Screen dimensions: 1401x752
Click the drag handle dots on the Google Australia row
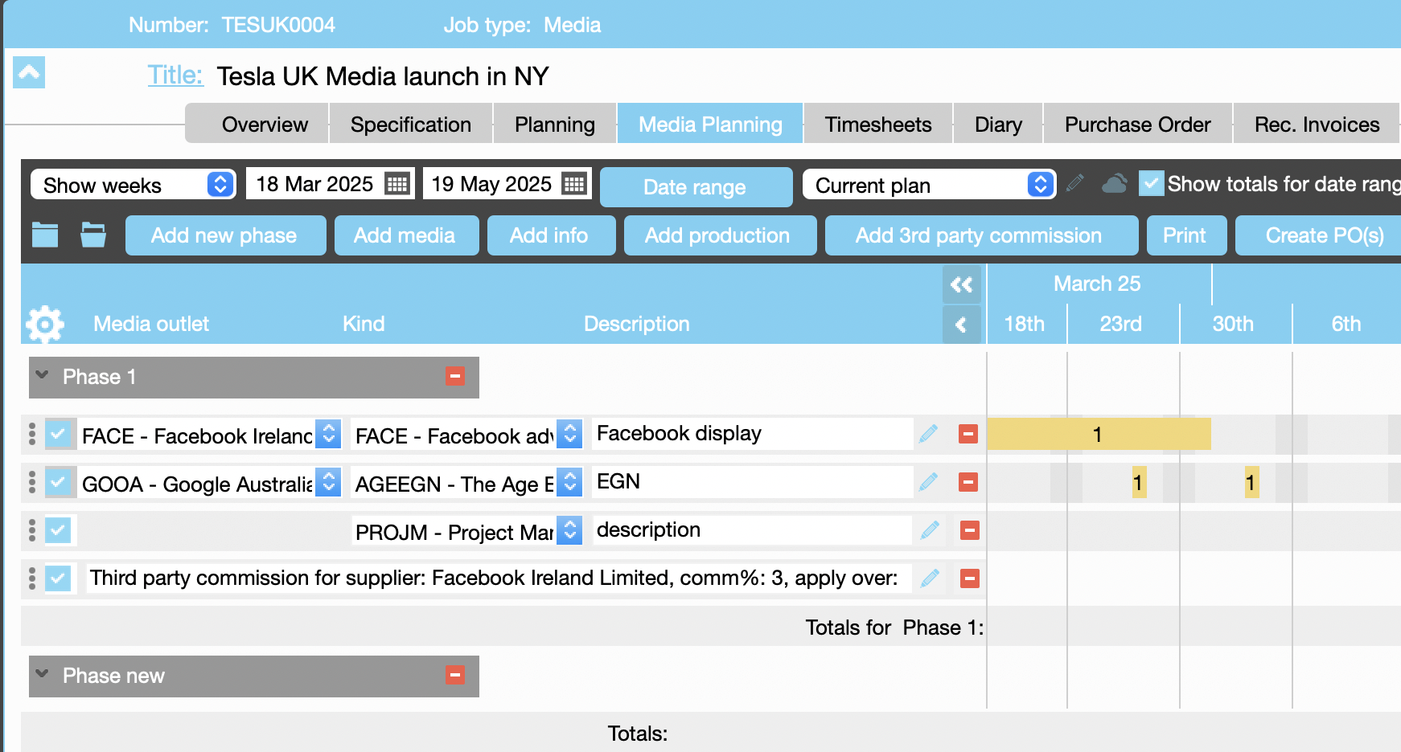32,482
